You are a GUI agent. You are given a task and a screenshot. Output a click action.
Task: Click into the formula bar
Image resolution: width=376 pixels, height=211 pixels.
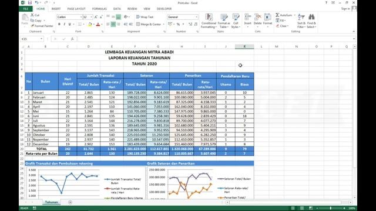[214, 39]
